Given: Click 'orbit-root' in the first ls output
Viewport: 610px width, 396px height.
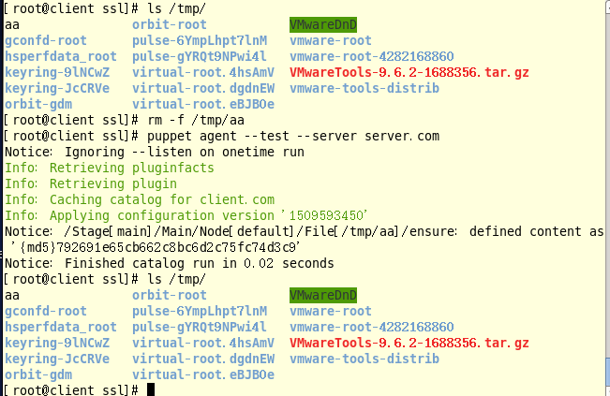Looking at the screenshot, I should point(170,25).
